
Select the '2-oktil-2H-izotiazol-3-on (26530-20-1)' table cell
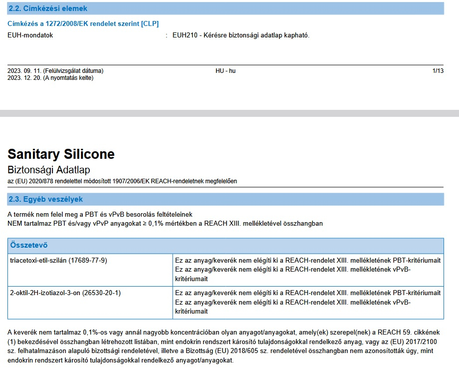[x=65, y=293]
